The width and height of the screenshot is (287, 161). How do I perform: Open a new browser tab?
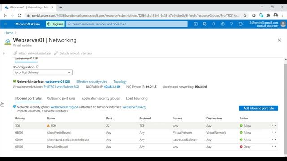[x=61, y=8]
